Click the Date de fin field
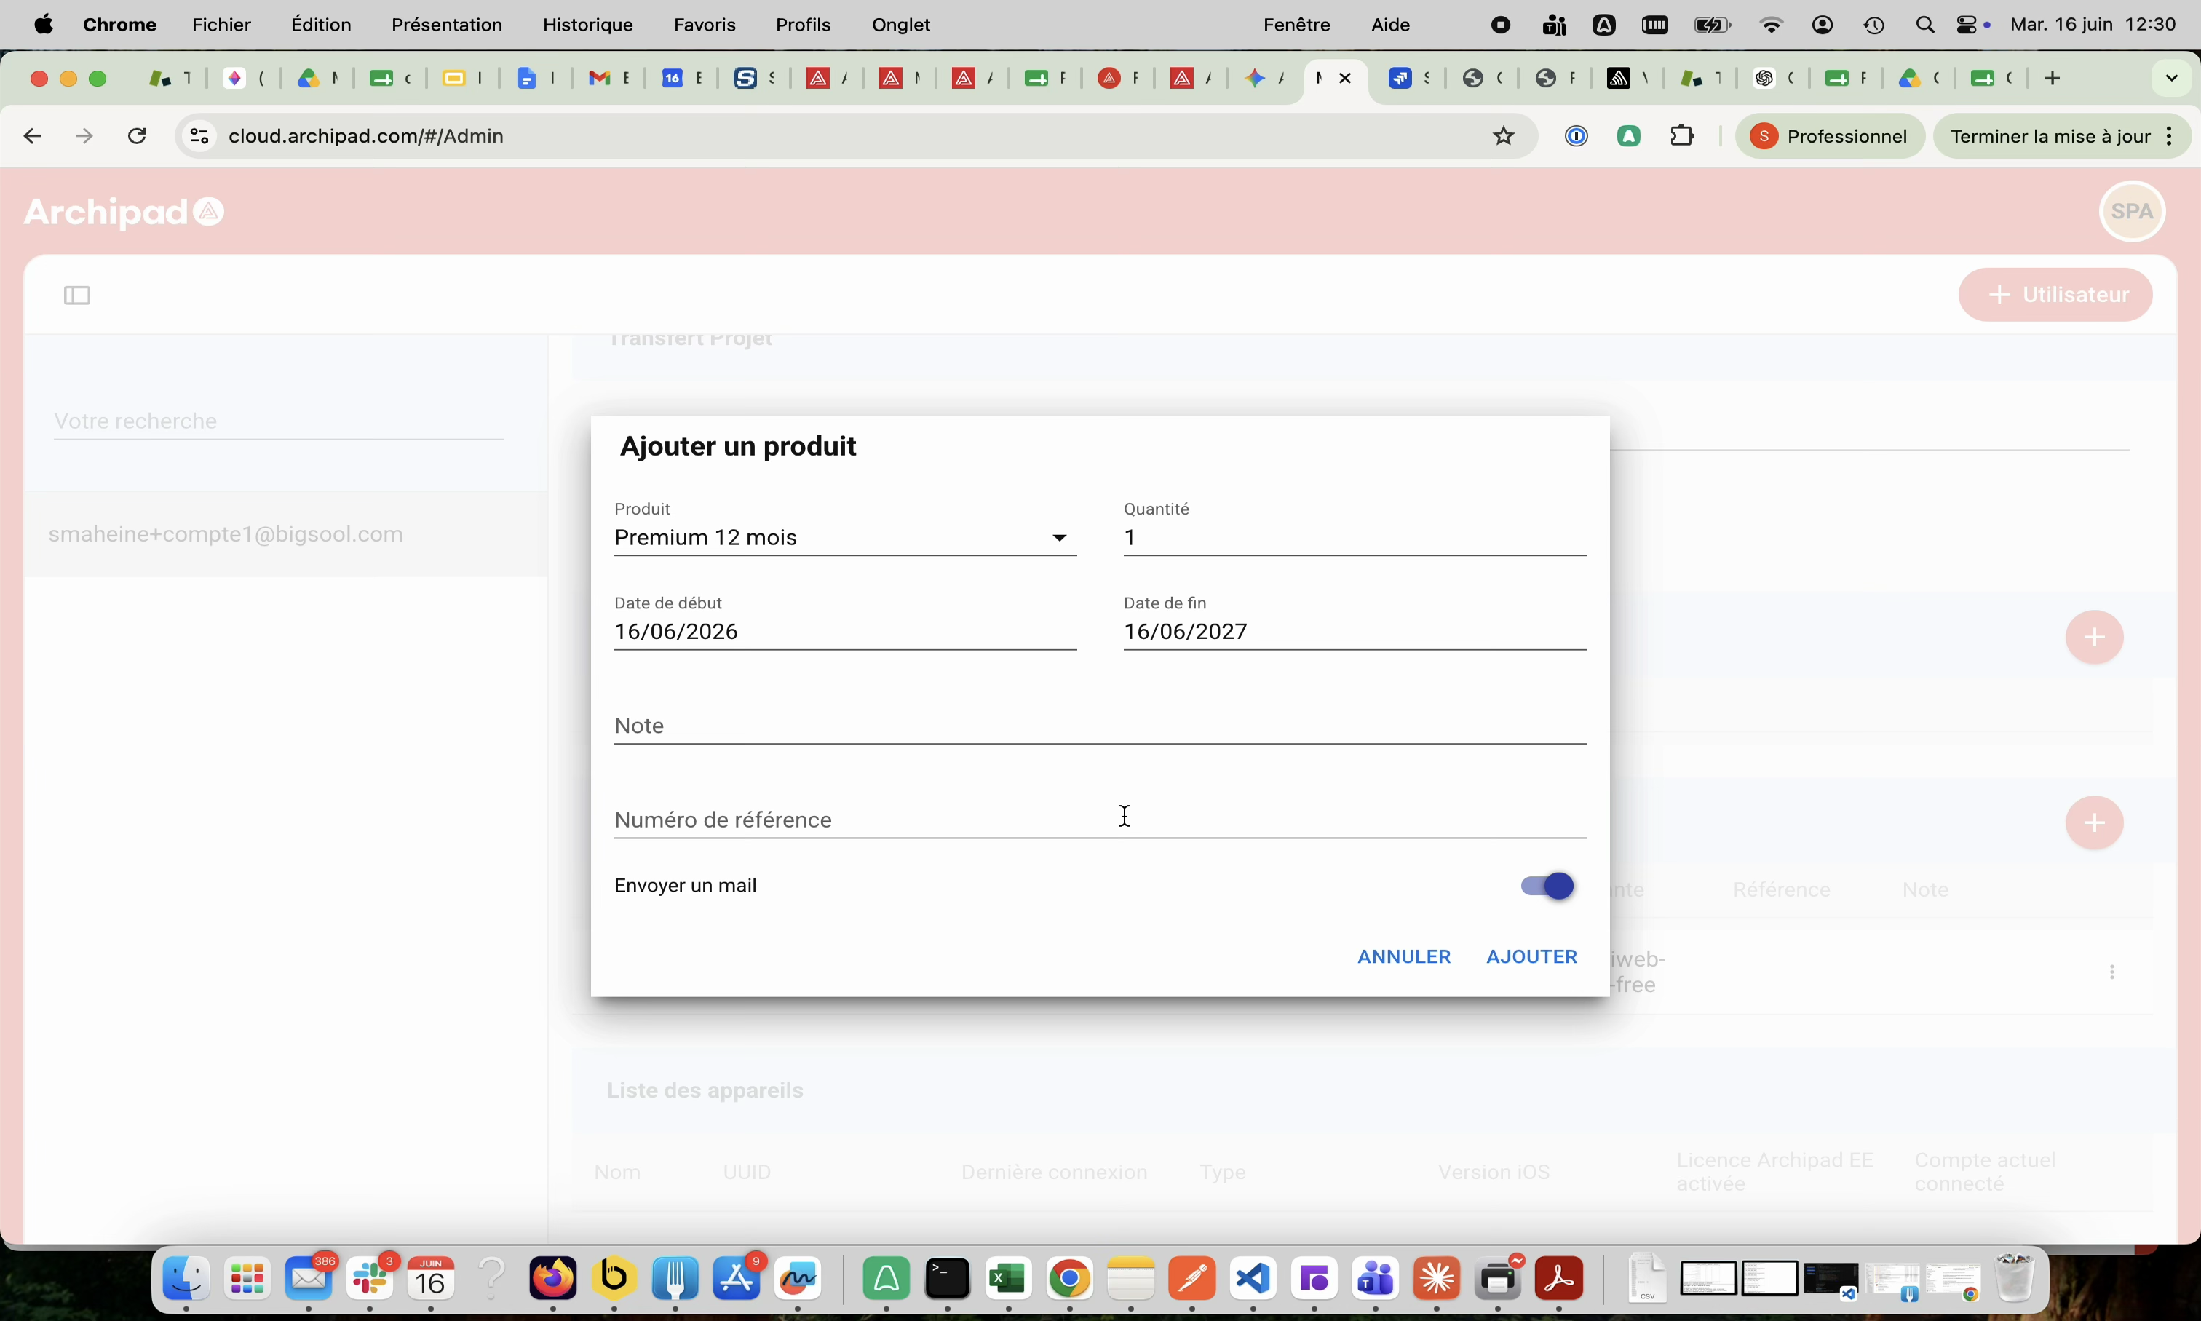Viewport: 2201px width, 1321px height. click(x=1354, y=632)
